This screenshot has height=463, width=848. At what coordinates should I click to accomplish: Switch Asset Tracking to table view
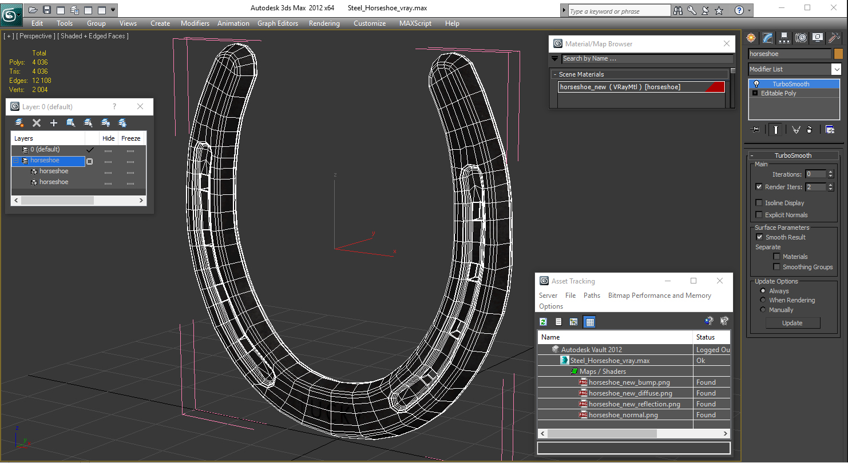coord(589,322)
